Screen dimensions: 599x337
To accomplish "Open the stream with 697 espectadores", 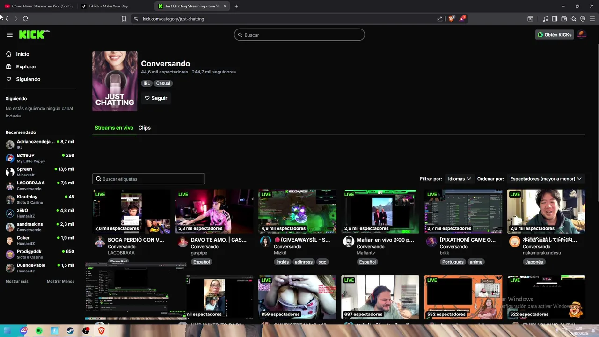I will pyautogui.click(x=380, y=297).
